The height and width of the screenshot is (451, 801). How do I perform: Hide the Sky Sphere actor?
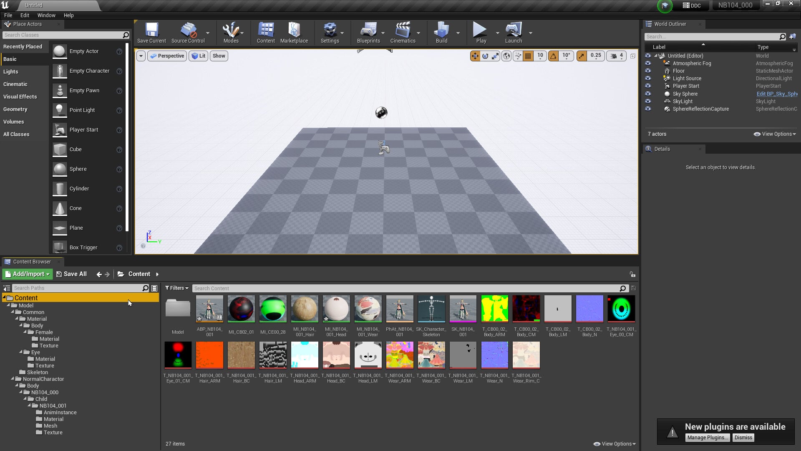point(648,94)
